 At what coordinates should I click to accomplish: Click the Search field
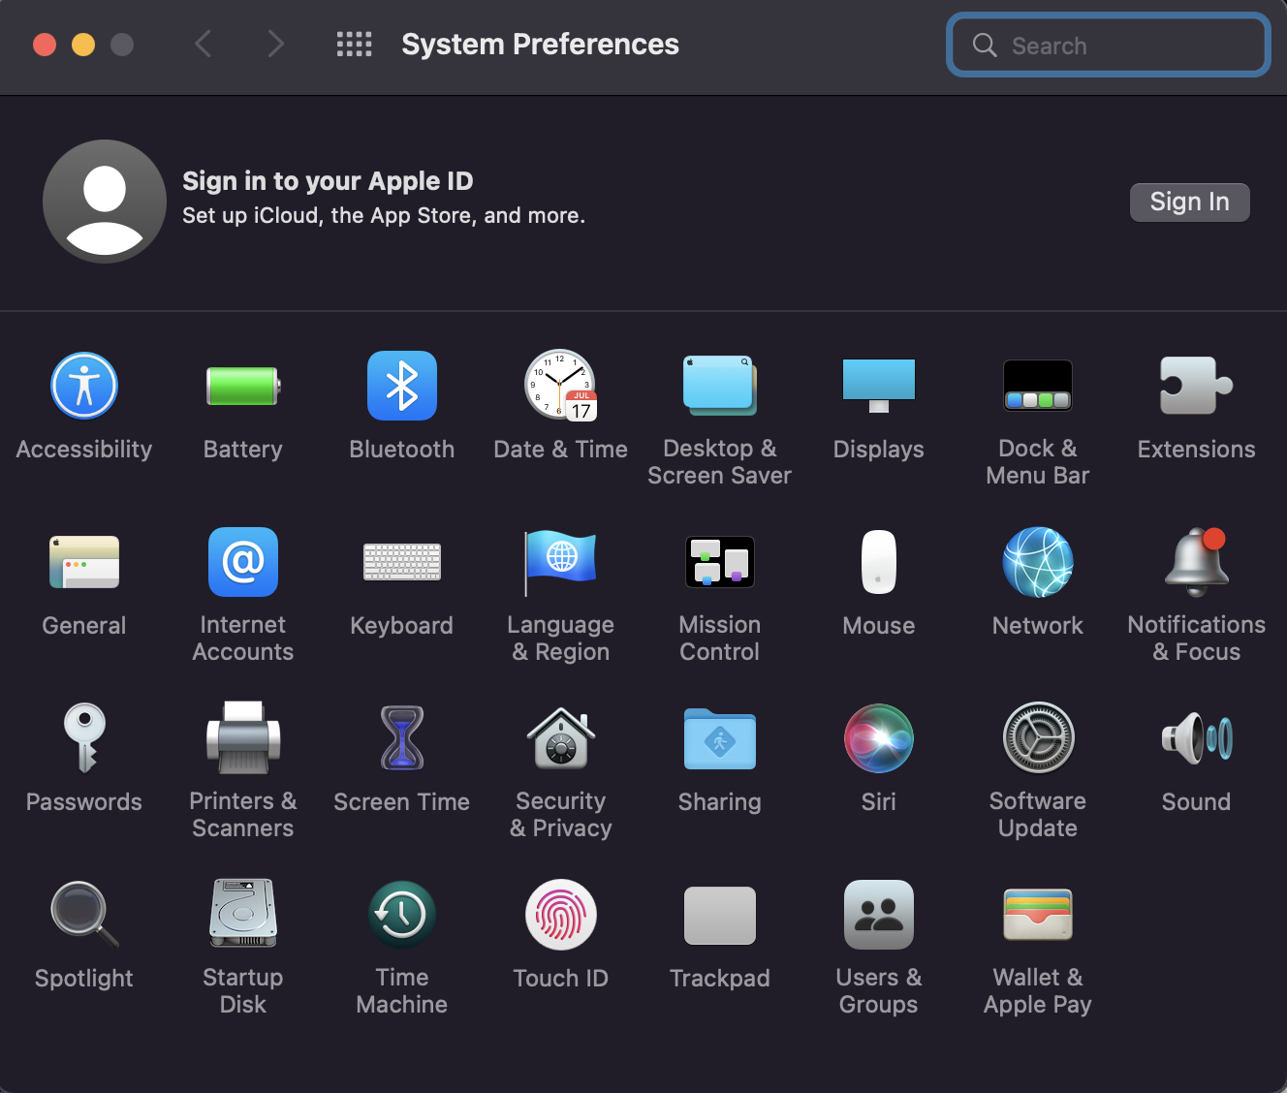pos(1109,45)
